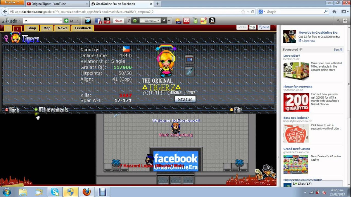Select the GraalOnline Era on Facebook tab
This screenshot has width=351, height=197.
(121, 4)
